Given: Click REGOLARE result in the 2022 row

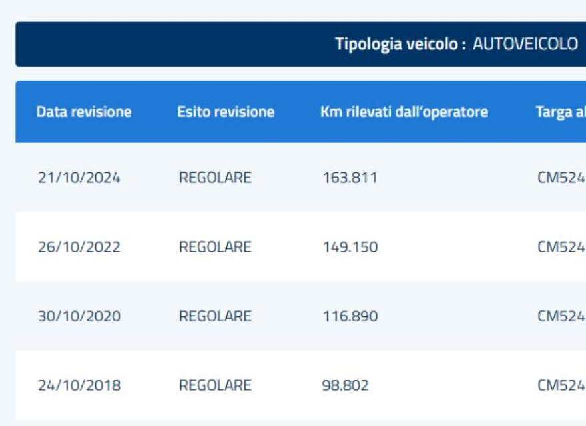Looking at the screenshot, I should 215,247.
